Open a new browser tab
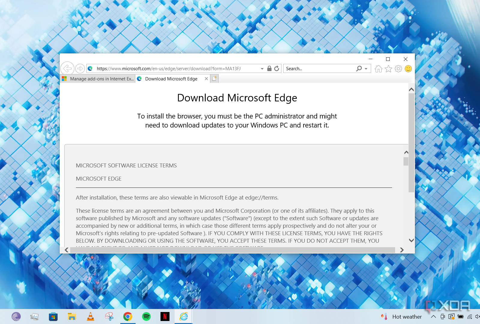Screen dimensions: 480x324 [x=214, y=79]
